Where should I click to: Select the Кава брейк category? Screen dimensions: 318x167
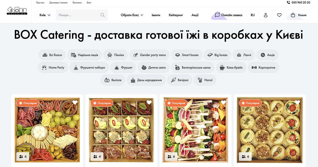click(231, 67)
